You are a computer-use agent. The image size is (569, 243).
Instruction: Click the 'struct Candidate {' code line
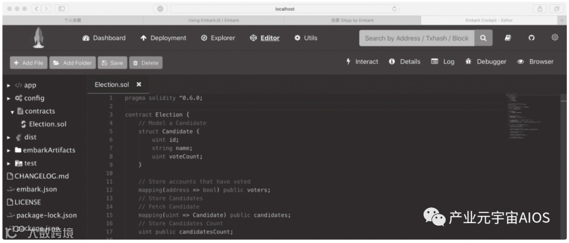[169, 131]
